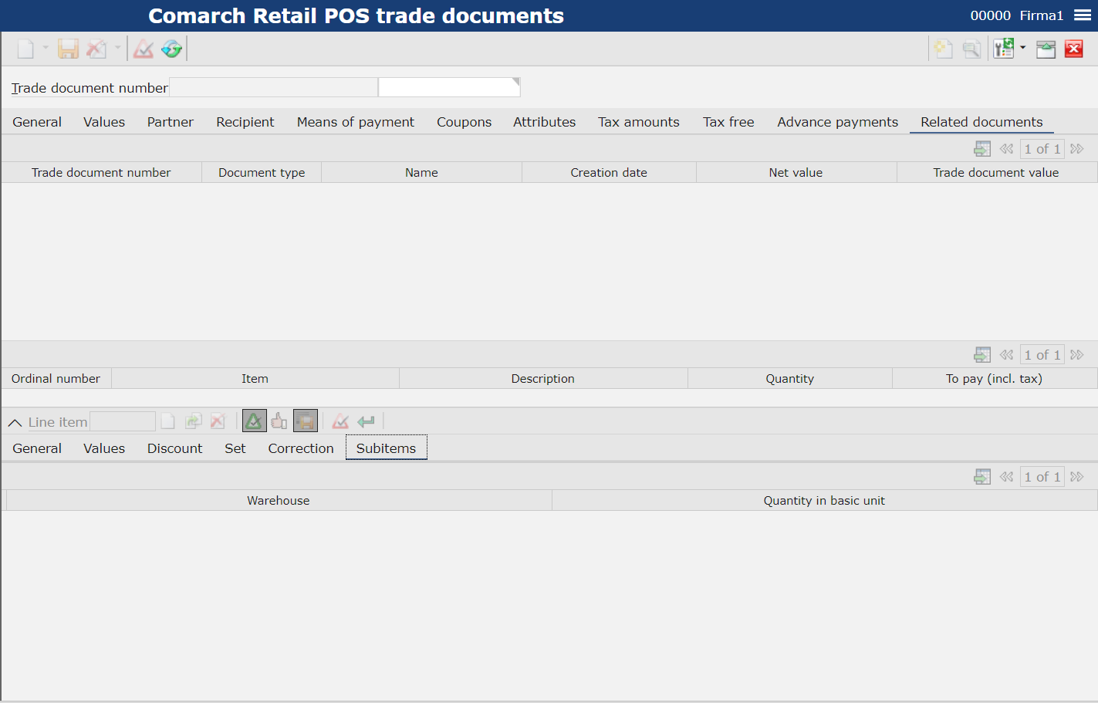
Task: Click Ordinal number column header
Action: [x=56, y=379]
